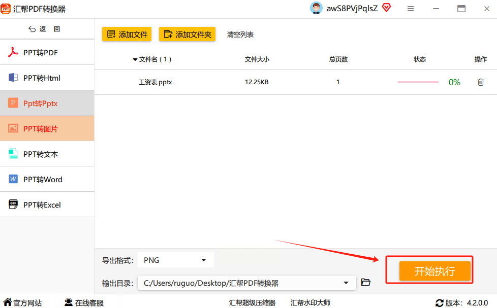
Task: Open the output directory path dropdown
Action: 346,283
